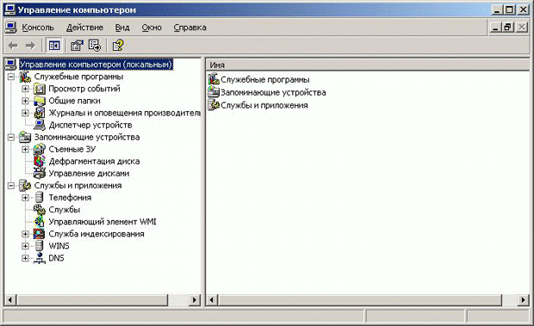Open the Консоль menu
534x326 pixels.
click(38, 28)
